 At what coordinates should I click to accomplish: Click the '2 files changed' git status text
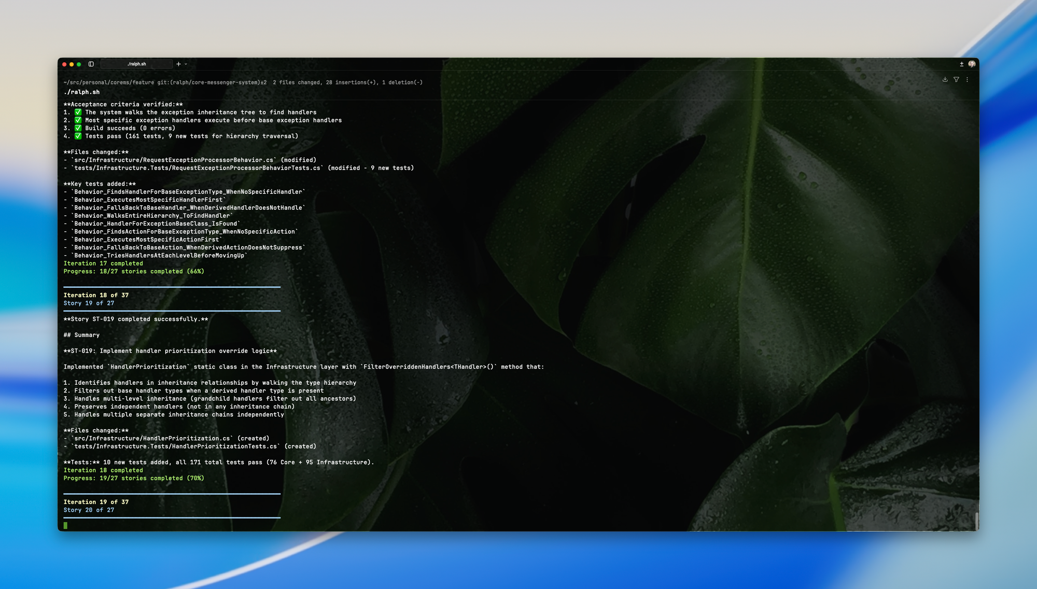tap(297, 82)
